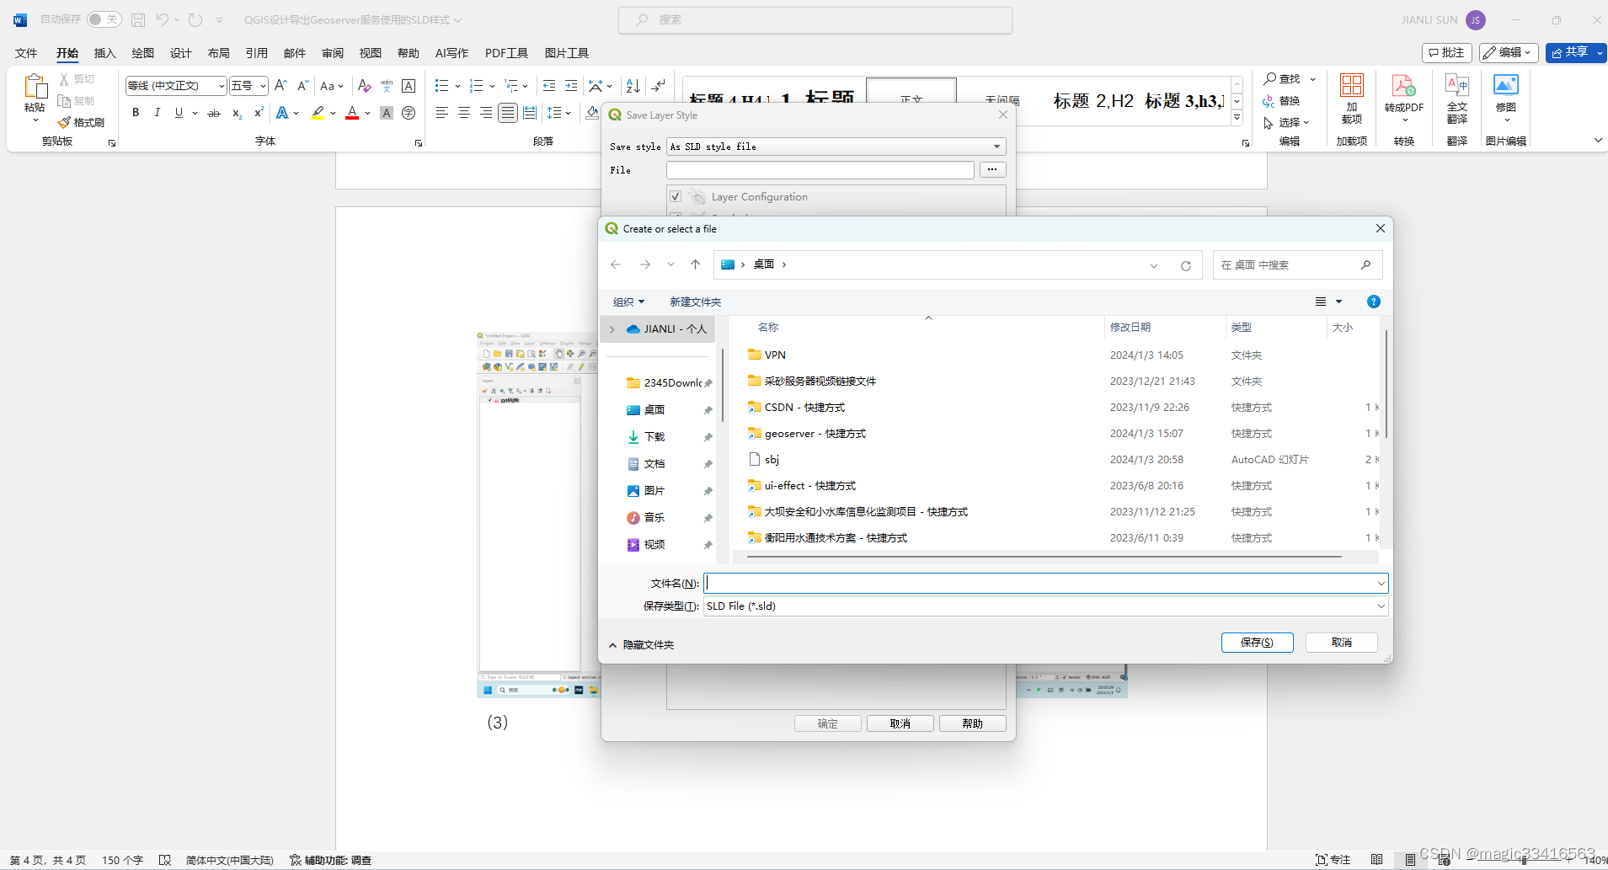Click the Share button in Word

1576,53
